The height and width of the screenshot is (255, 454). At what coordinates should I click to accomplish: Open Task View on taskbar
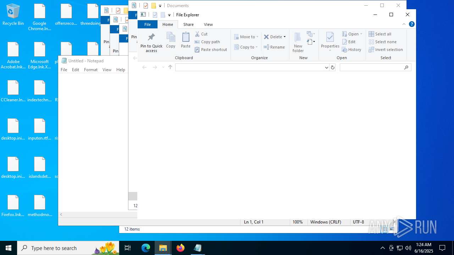(x=128, y=248)
